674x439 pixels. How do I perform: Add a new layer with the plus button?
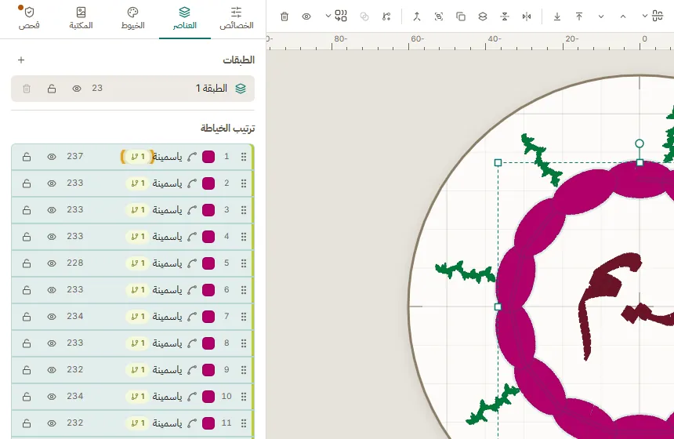click(x=21, y=60)
